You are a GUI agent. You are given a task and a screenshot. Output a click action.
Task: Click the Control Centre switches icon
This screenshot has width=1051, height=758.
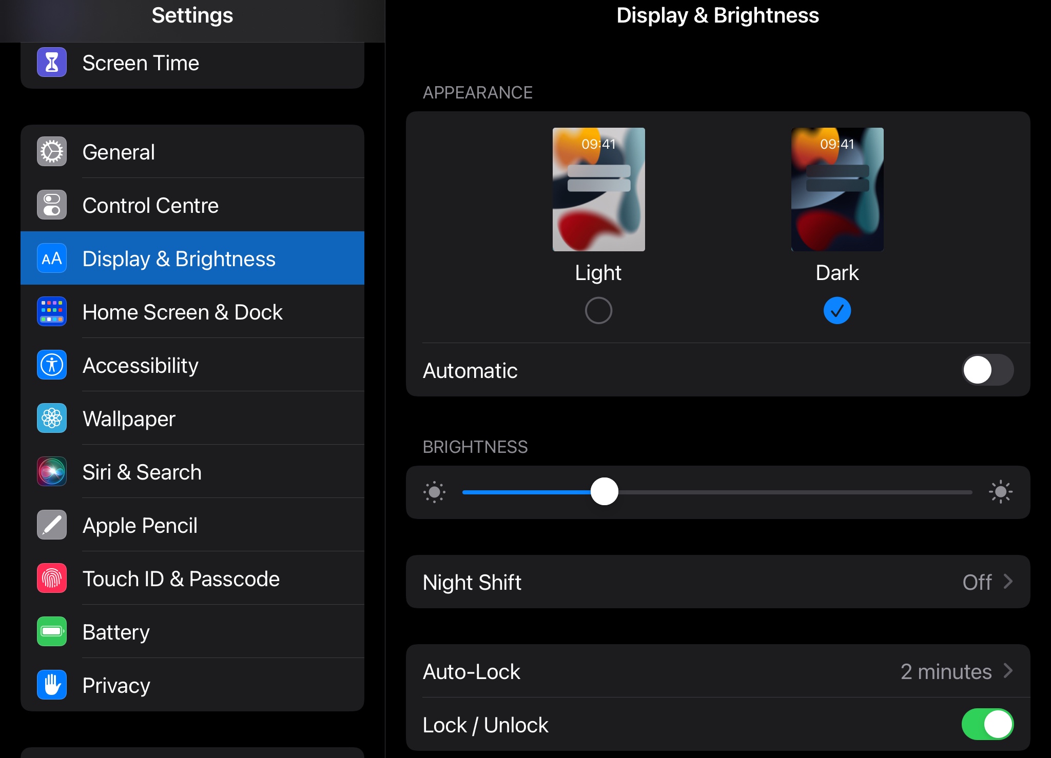[x=52, y=205]
